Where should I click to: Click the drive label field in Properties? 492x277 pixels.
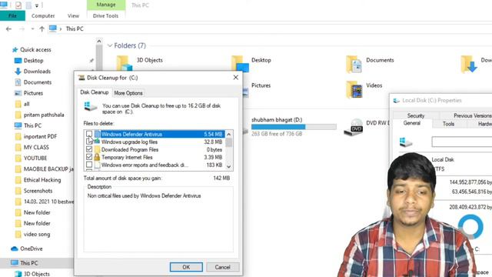461,142
